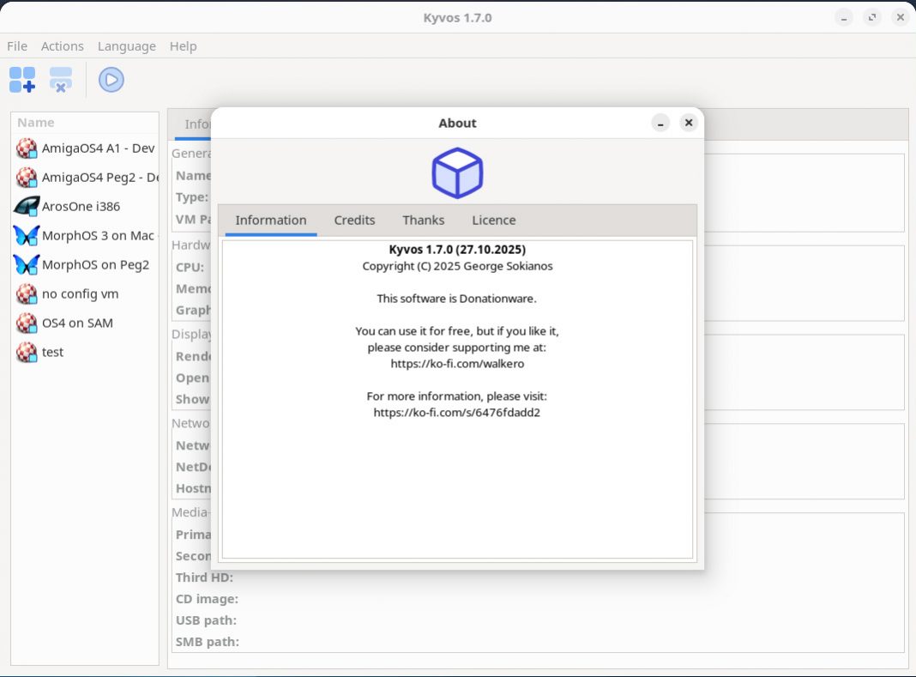This screenshot has height=677, width=916.
Task: Remove the selected virtual machine
Action: pyautogui.click(x=60, y=79)
